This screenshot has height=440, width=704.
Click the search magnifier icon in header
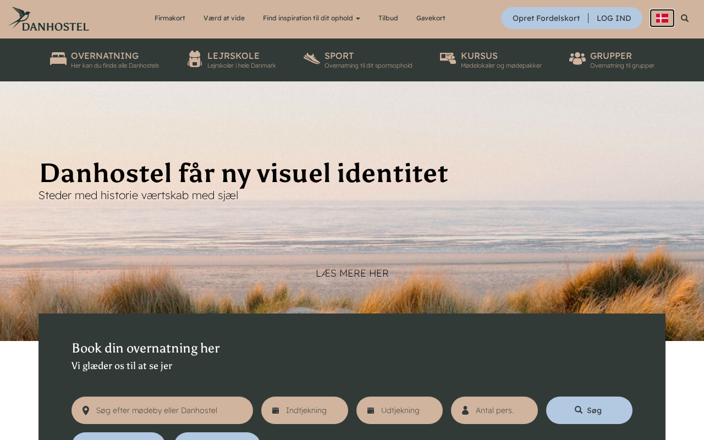pos(685,18)
